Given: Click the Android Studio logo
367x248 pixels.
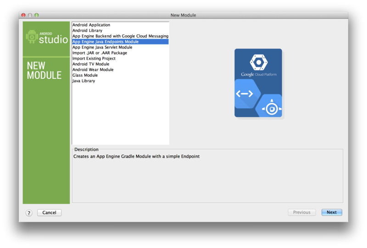Looking at the screenshot, I should tap(47, 37).
